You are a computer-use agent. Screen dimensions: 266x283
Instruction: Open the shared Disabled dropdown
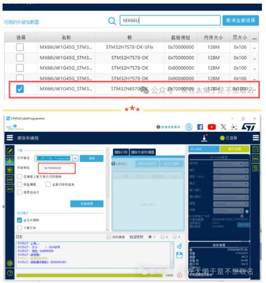pyautogui.click(x=228, y=211)
